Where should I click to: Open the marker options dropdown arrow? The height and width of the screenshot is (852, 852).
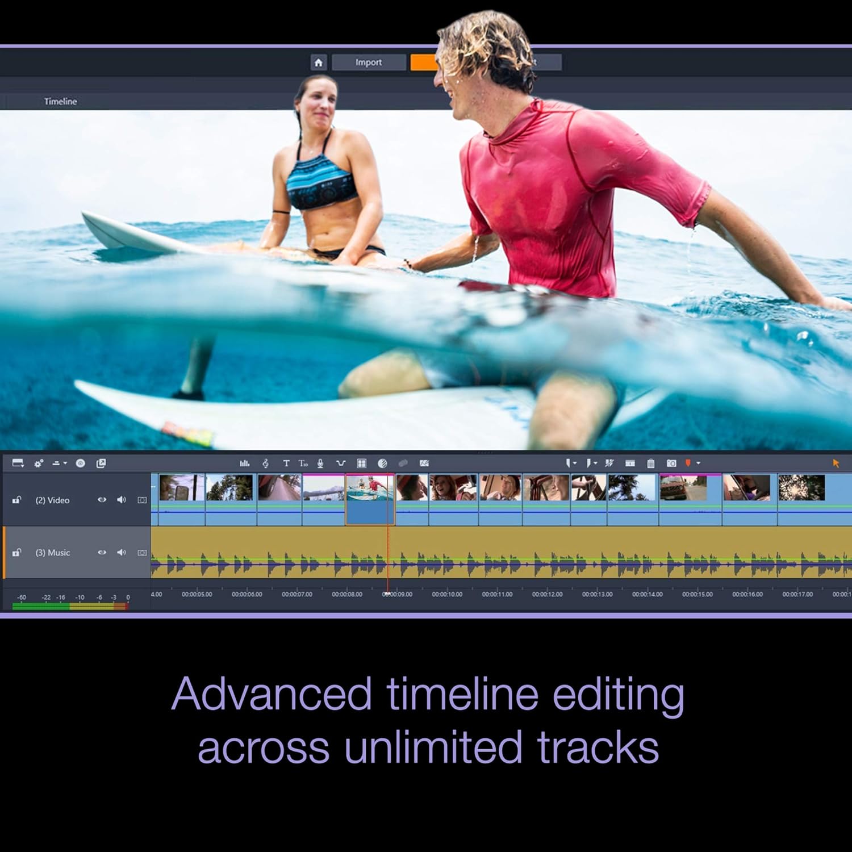[698, 463]
